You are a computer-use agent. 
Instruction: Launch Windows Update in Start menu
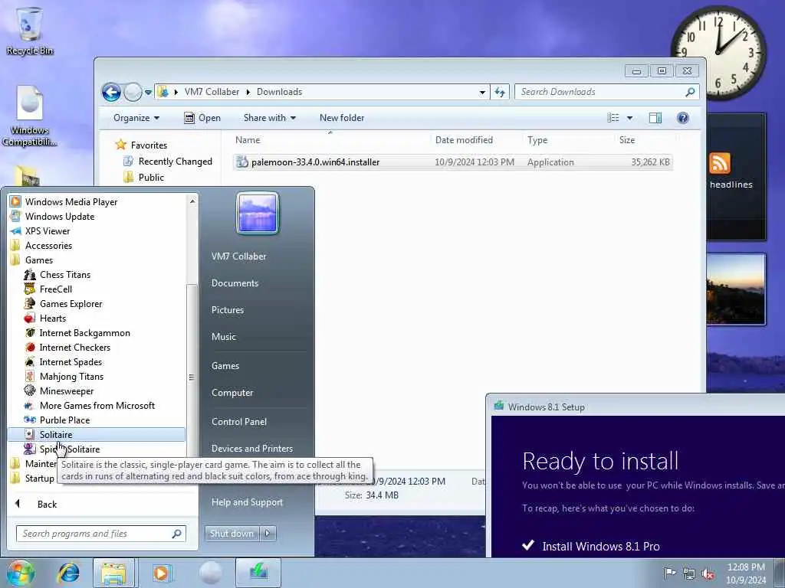(x=60, y=216)
